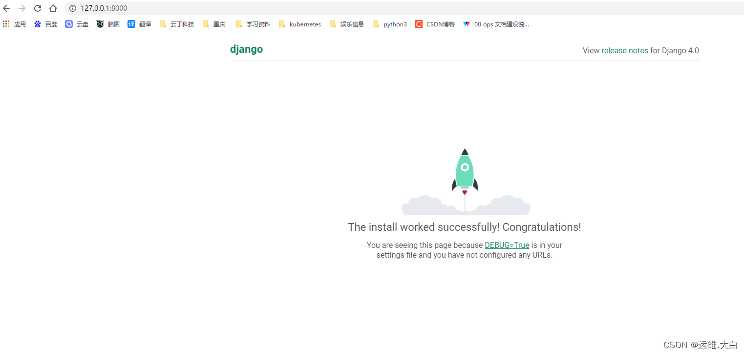Click the "The install worked successfully! Congratulations!" heading
744x354 pixels.
pyautogui.click(x=465, y=227)
